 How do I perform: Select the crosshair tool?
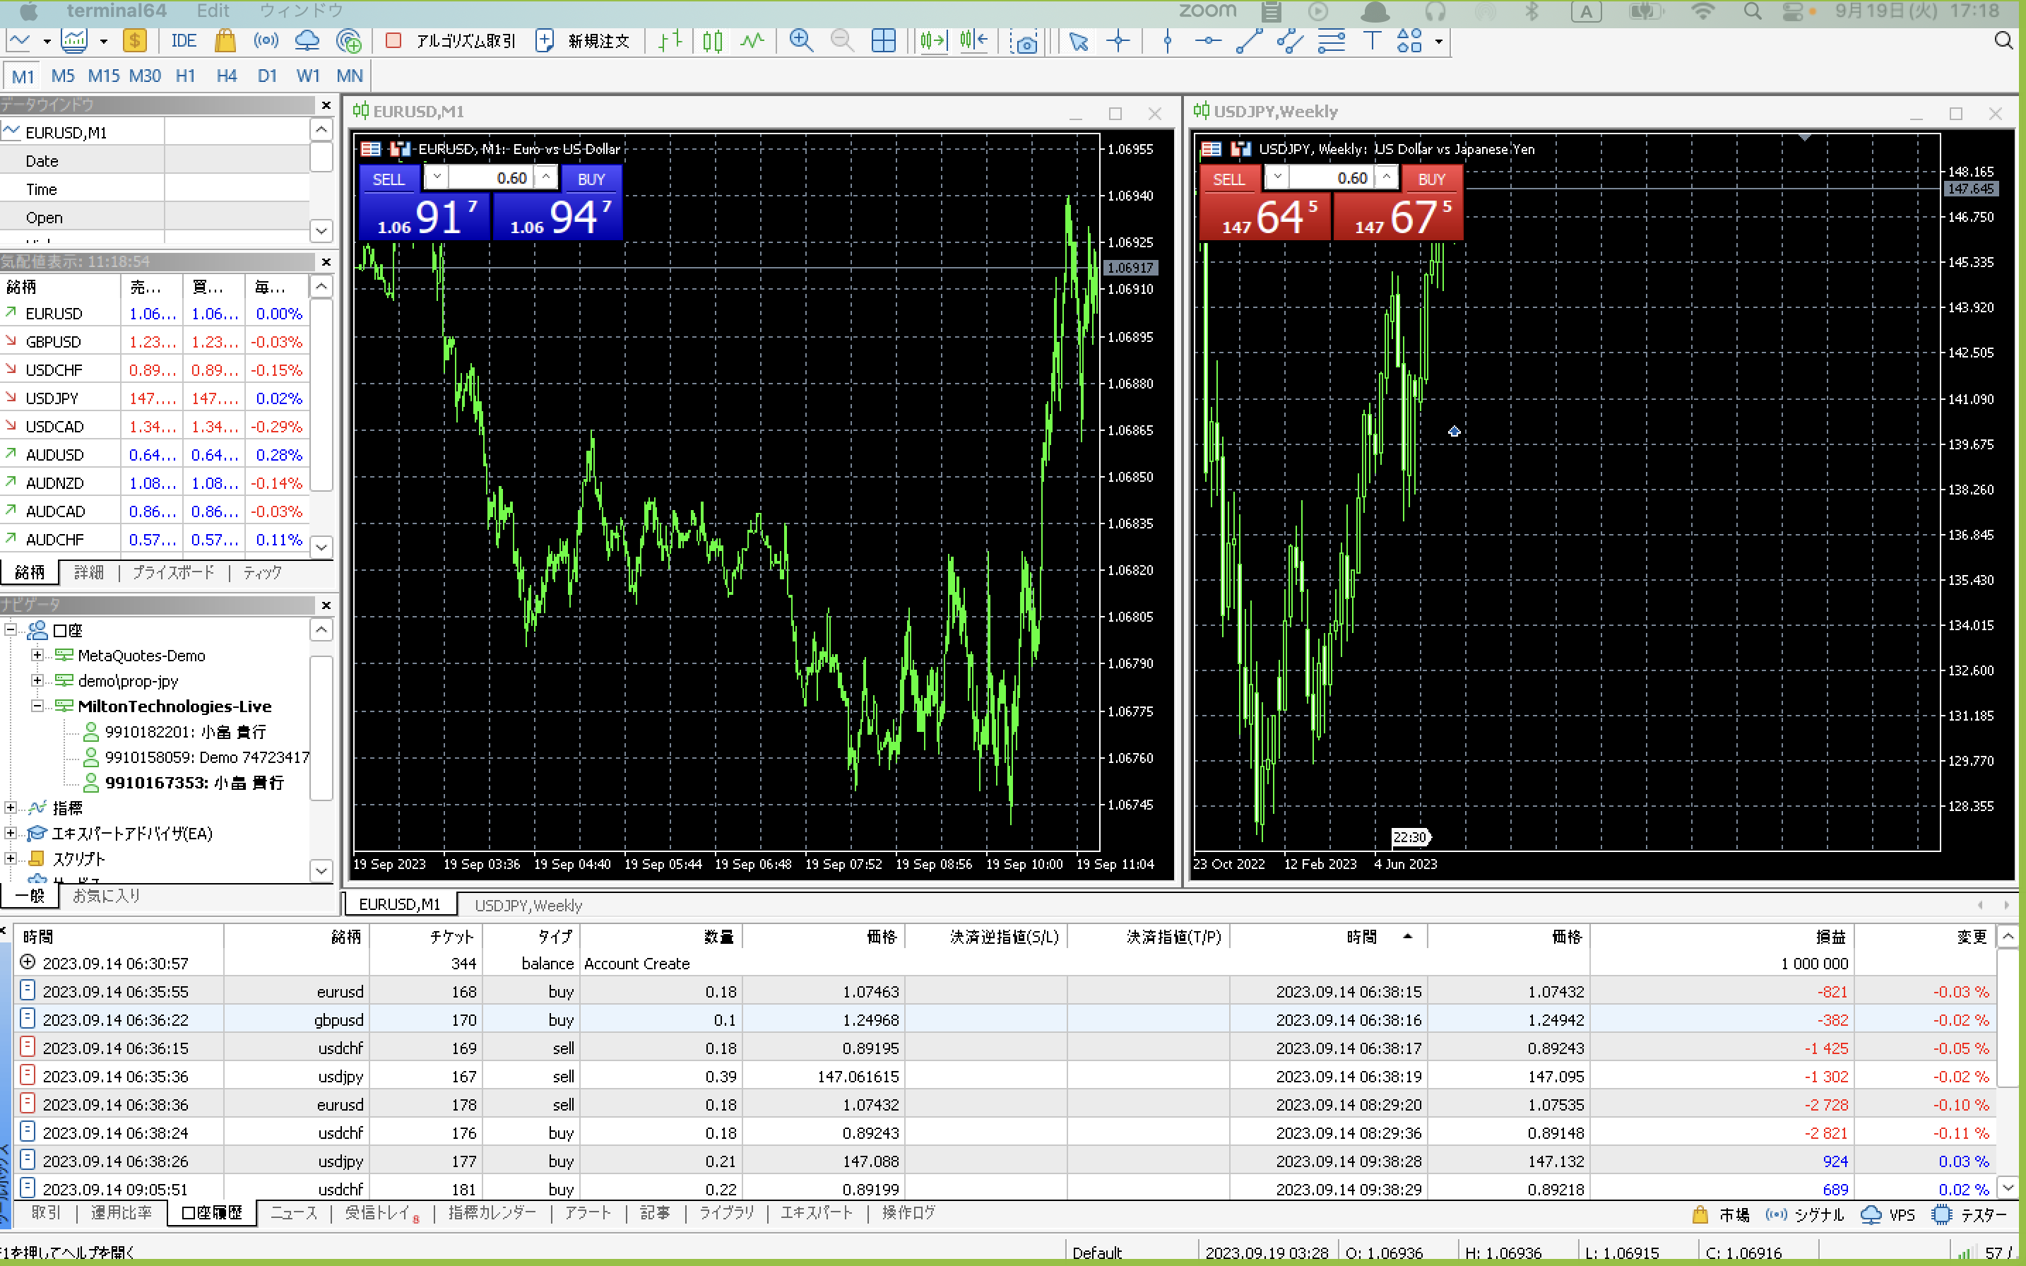tap(1118, 40)
